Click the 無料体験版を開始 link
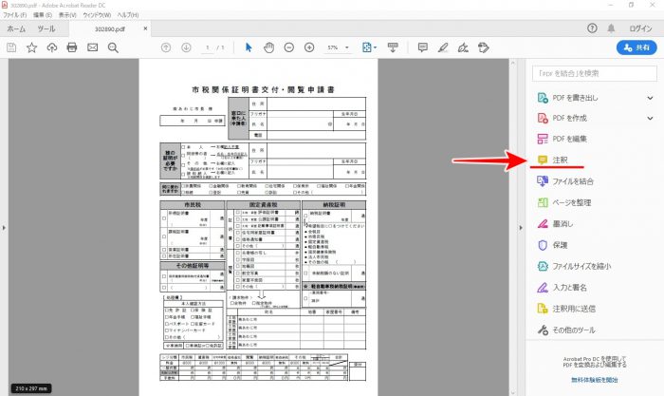The height and width of the screenshot is (396, 664). (594, 380)
